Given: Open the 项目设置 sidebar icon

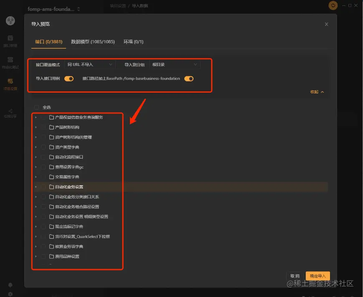Looking at the screenshot, I should pos(10,84).
